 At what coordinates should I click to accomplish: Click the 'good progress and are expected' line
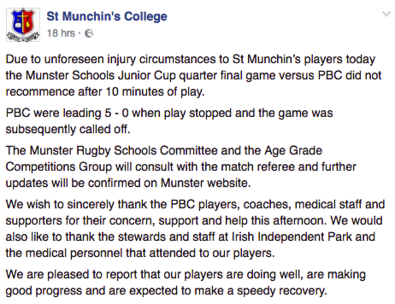[167, 291]
